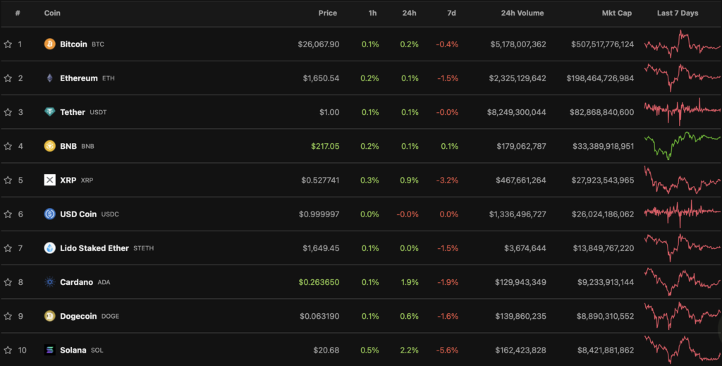Open the BNB coin page link
Screen dimensions: 722x366
click(x=68, y=146)
